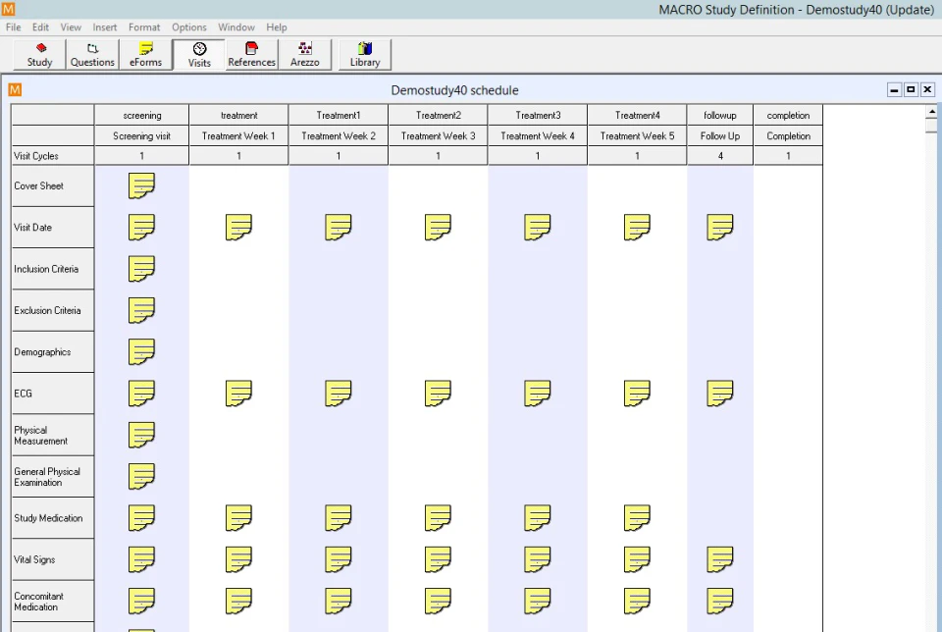Select the Screening visit column header
The height and width of the screenshot is (632, 942).
pos(141,135)
